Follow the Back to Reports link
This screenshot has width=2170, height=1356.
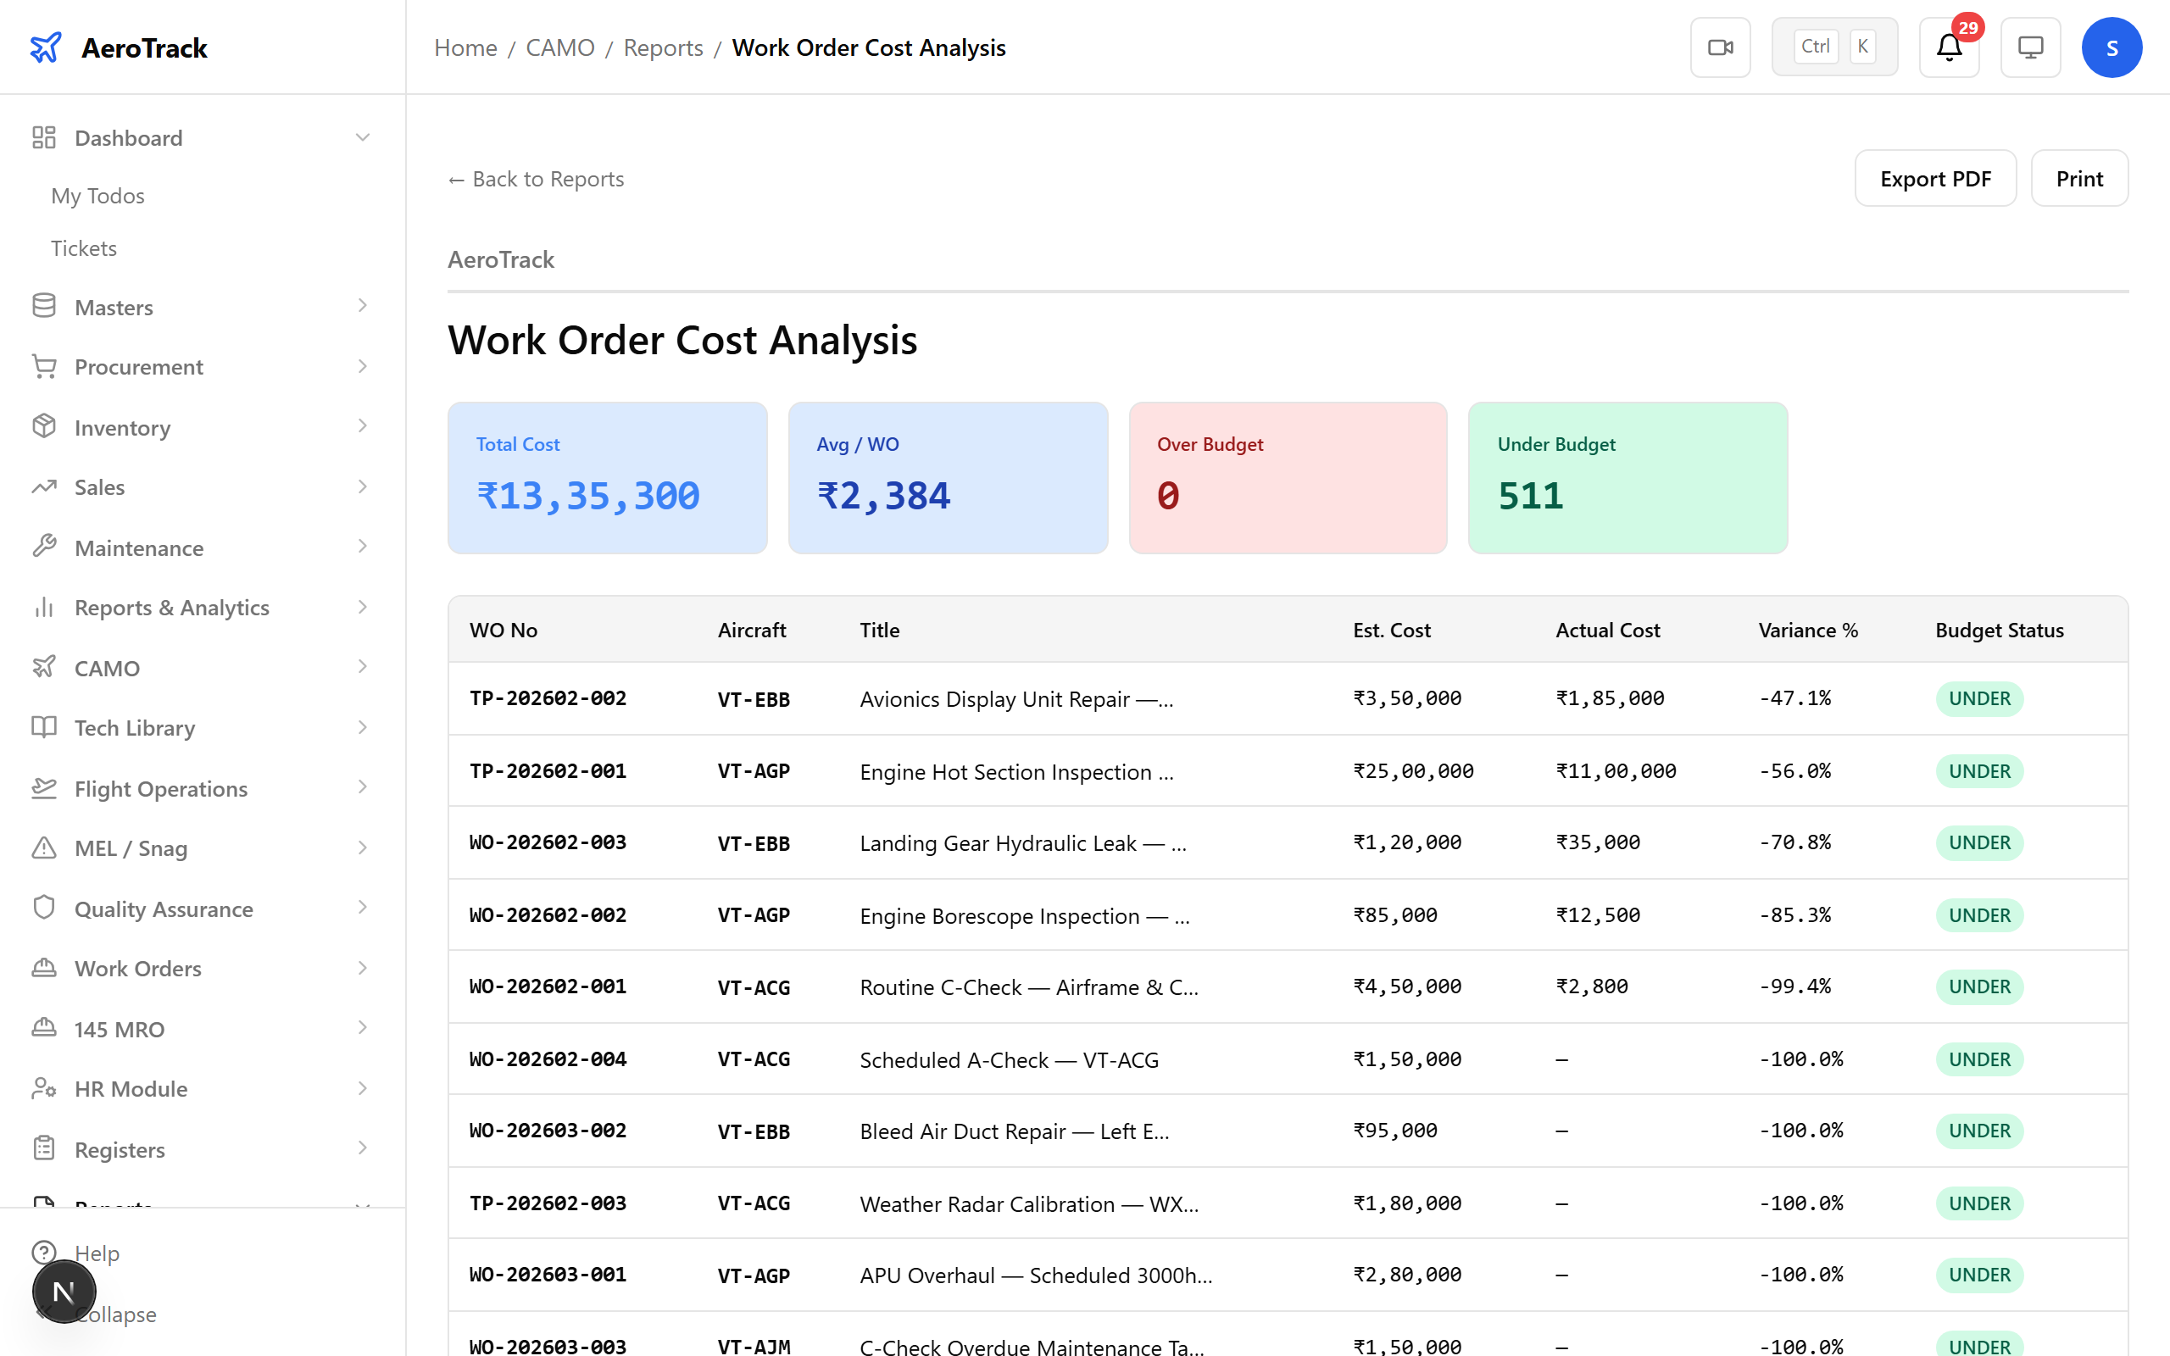(534, 179)
